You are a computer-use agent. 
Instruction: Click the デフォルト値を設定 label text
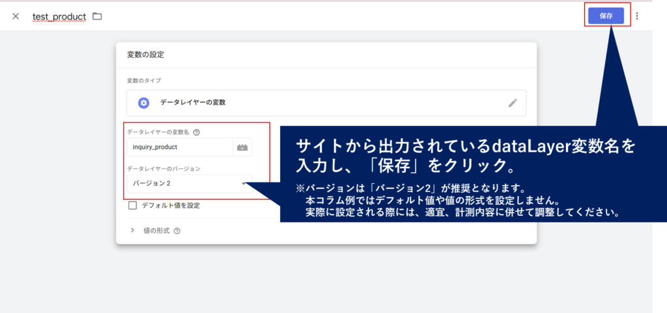click(x=171, y=205)
